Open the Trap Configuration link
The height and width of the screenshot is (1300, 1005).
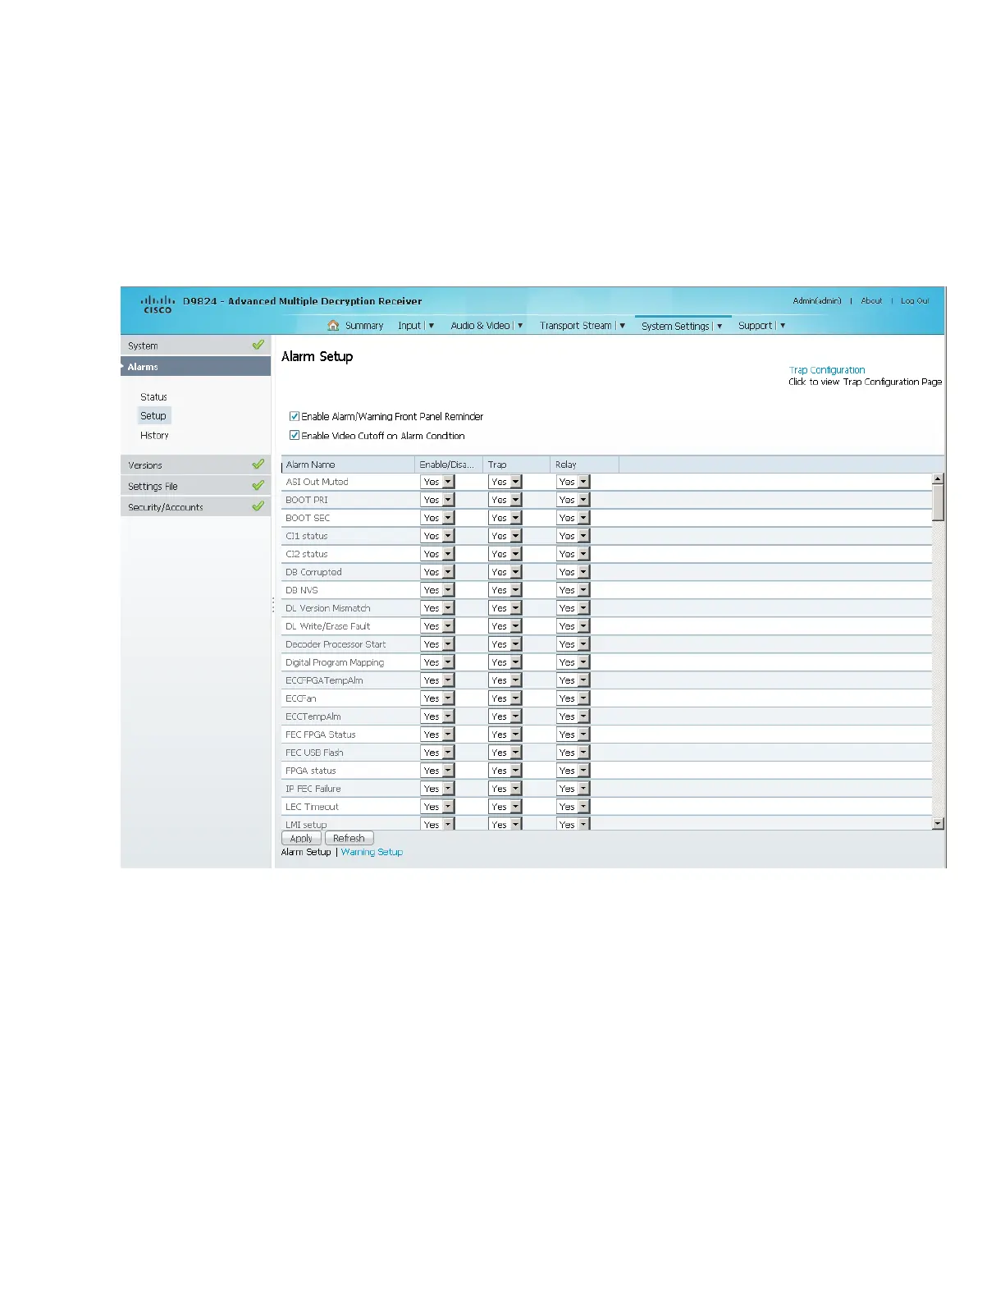[x=827, y=370]
